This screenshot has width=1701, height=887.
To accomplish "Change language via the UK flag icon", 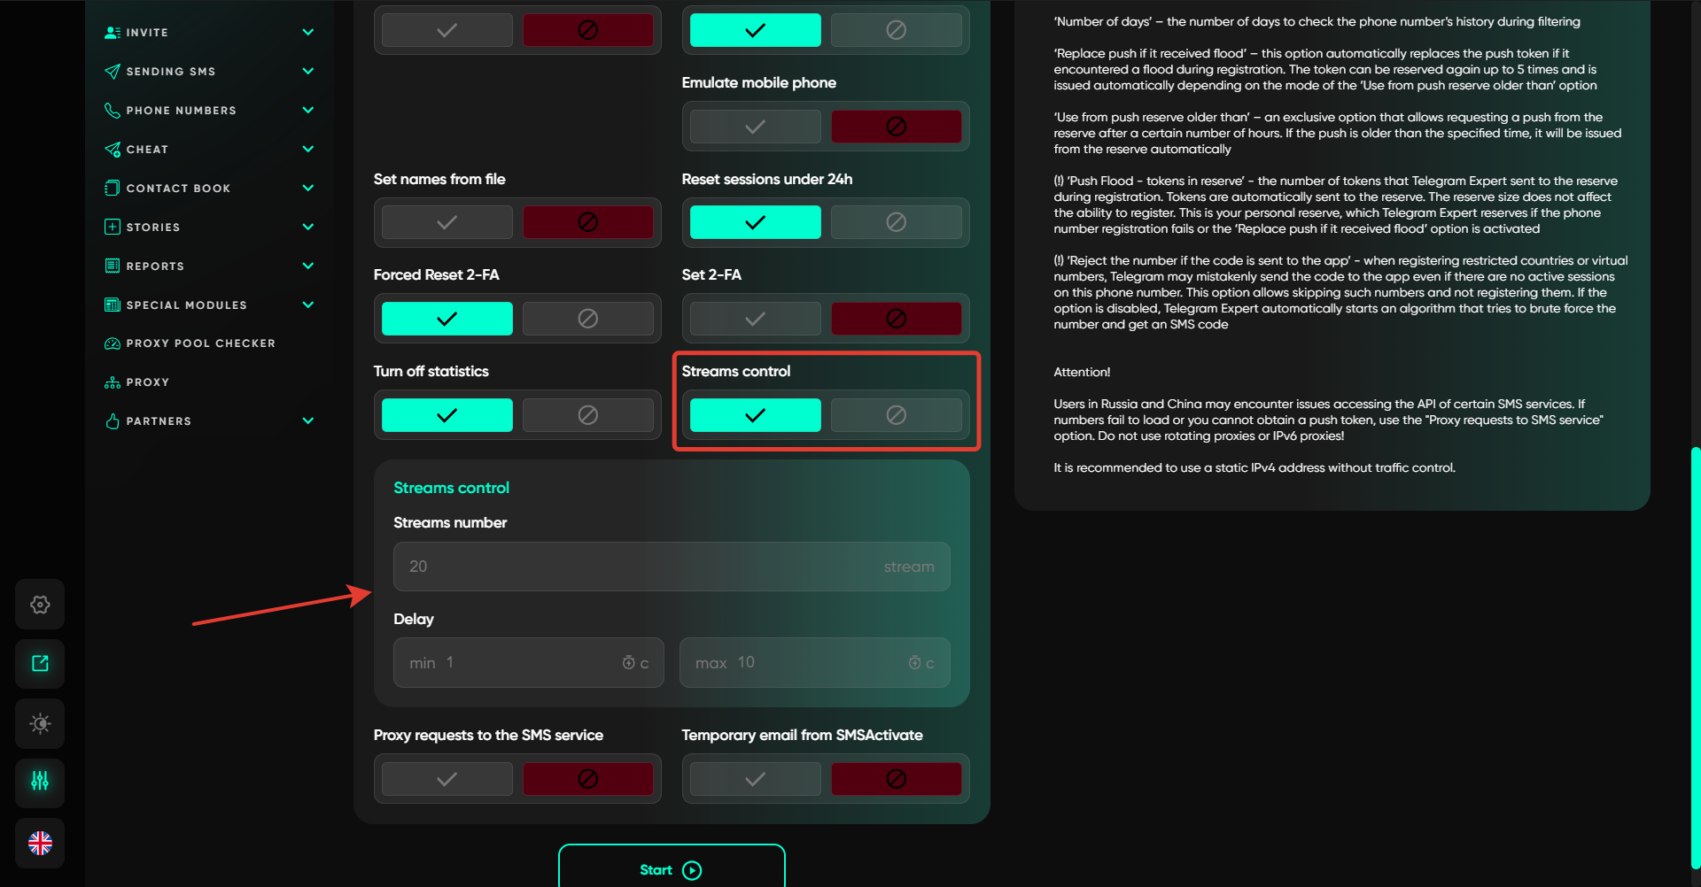I will [40, 843].
